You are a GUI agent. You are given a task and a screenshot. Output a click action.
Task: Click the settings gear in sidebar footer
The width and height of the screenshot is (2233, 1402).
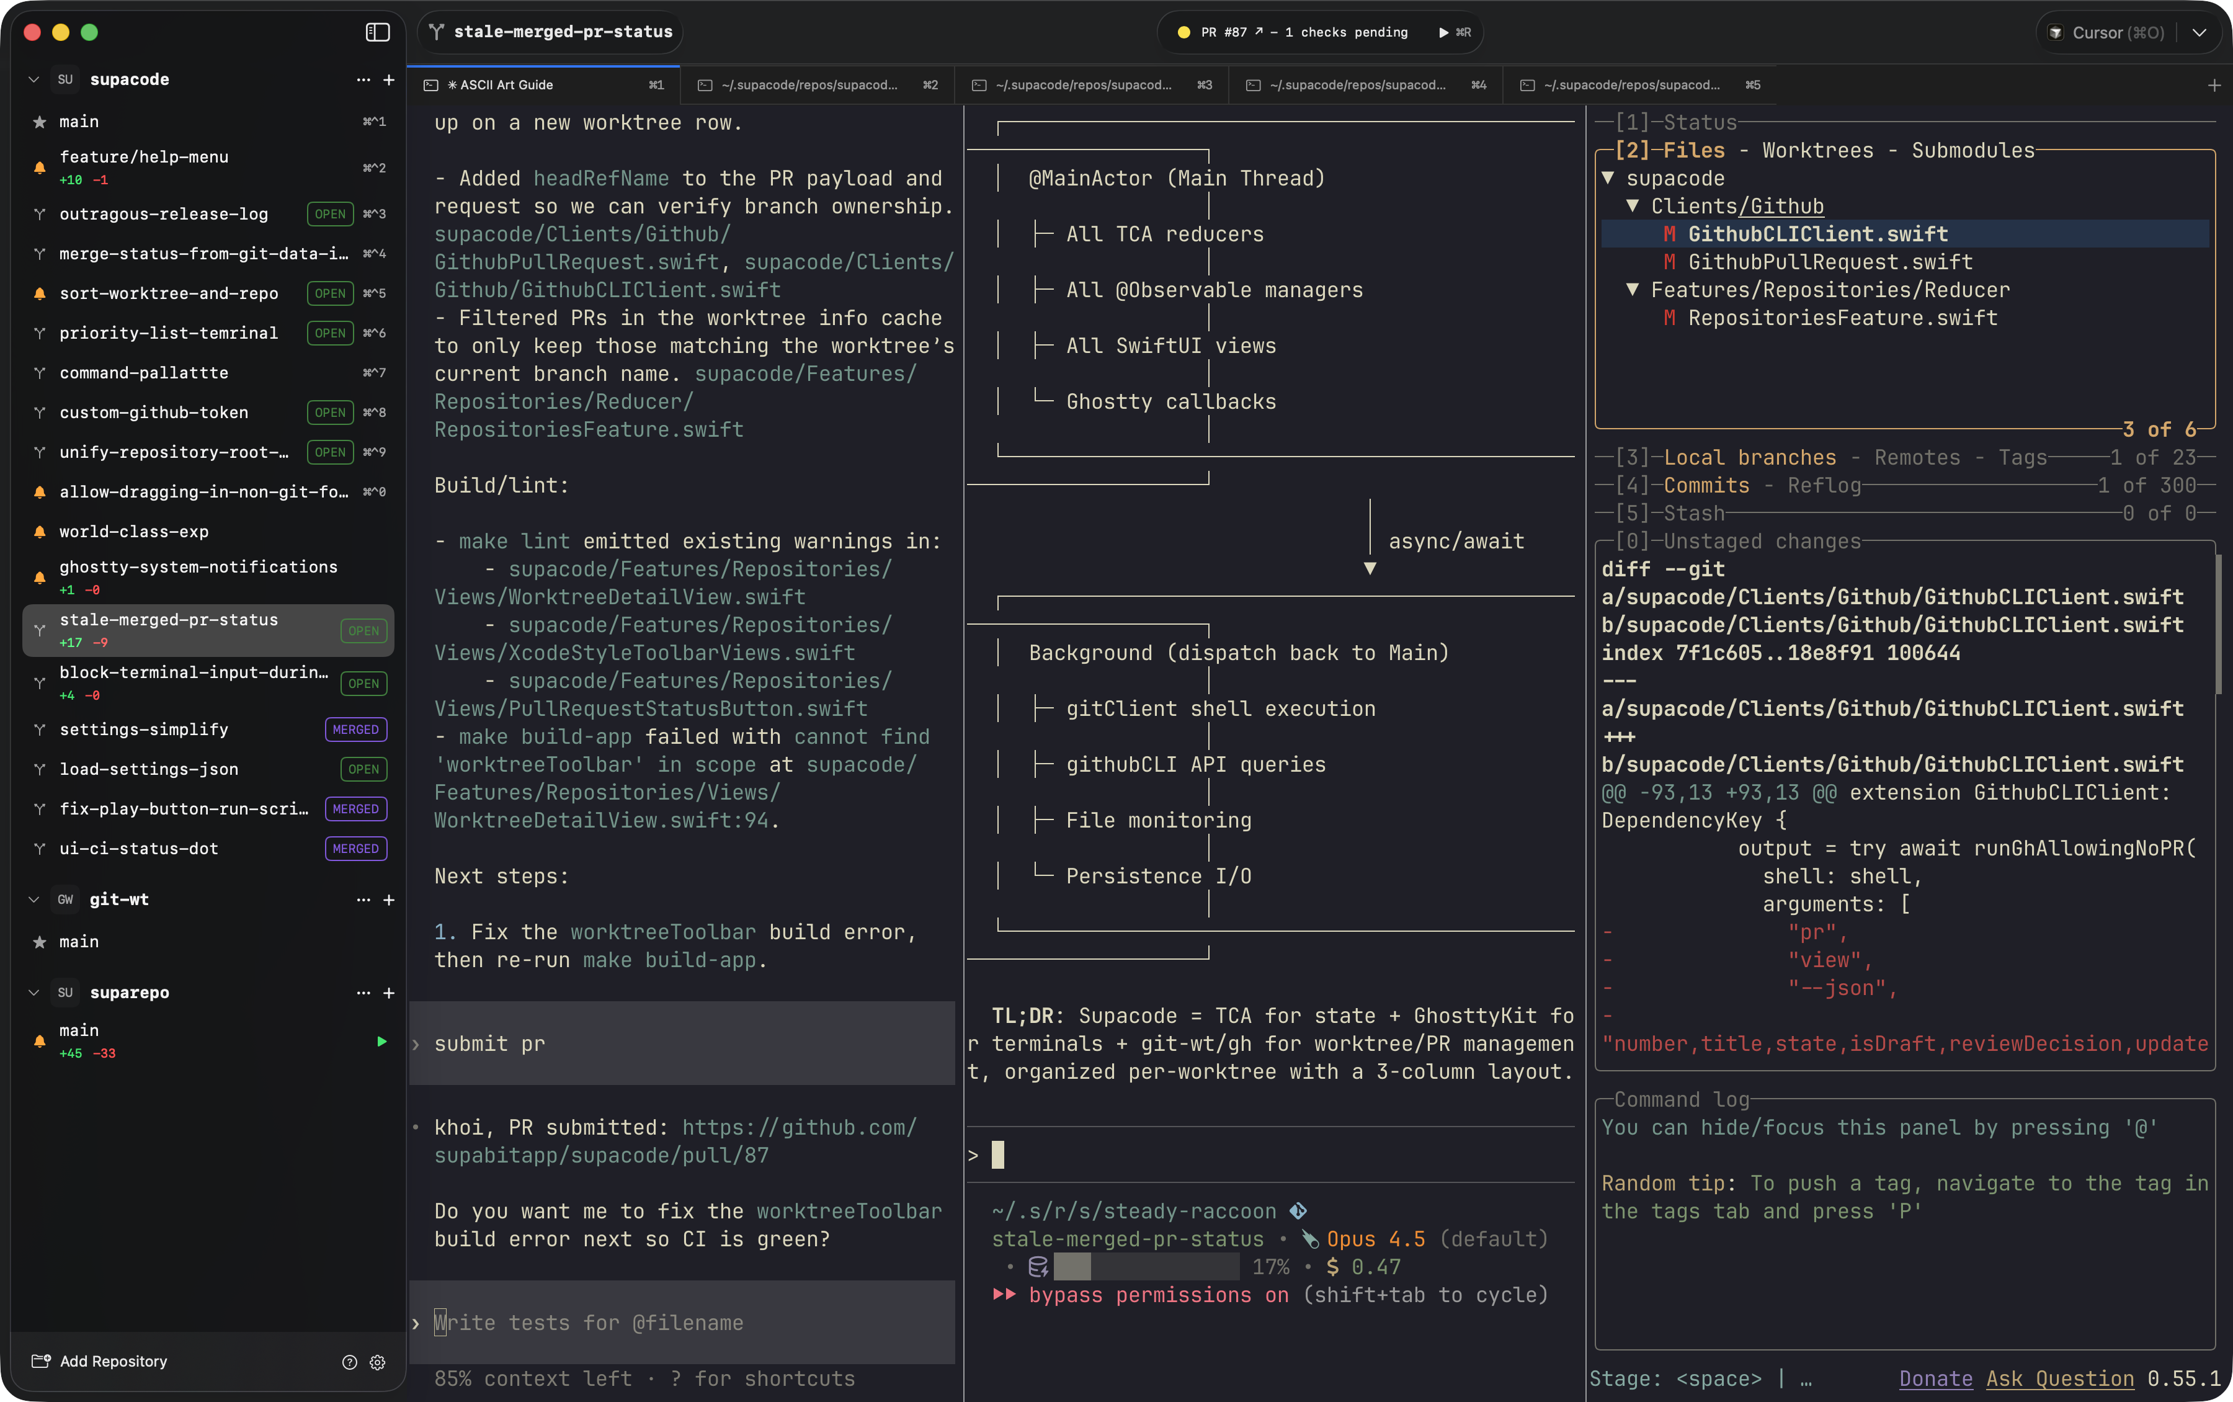(377, 1361)
